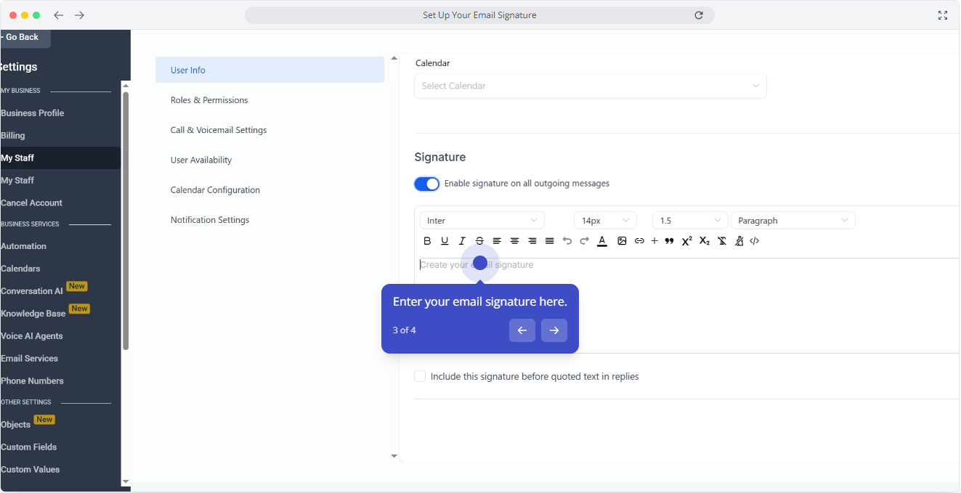Click the settings tabs scroll up arrow
Screen dimensions: 961x493
[394, 58]
